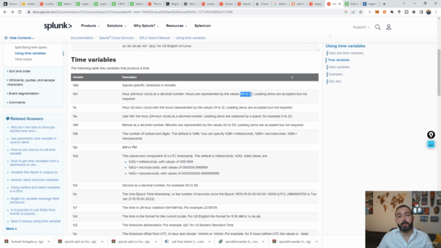Screen dimensions: 441x248
Task: Open the Splunk site search magnifier
Action: [x=378, y=27]
